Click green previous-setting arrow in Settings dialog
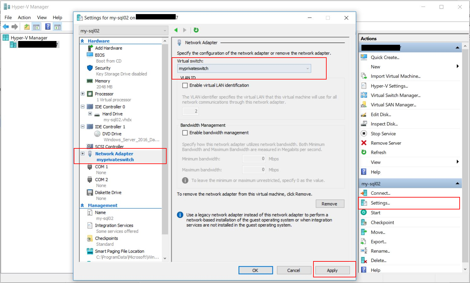The image size is (470, 283). click(x=176, y=30)
